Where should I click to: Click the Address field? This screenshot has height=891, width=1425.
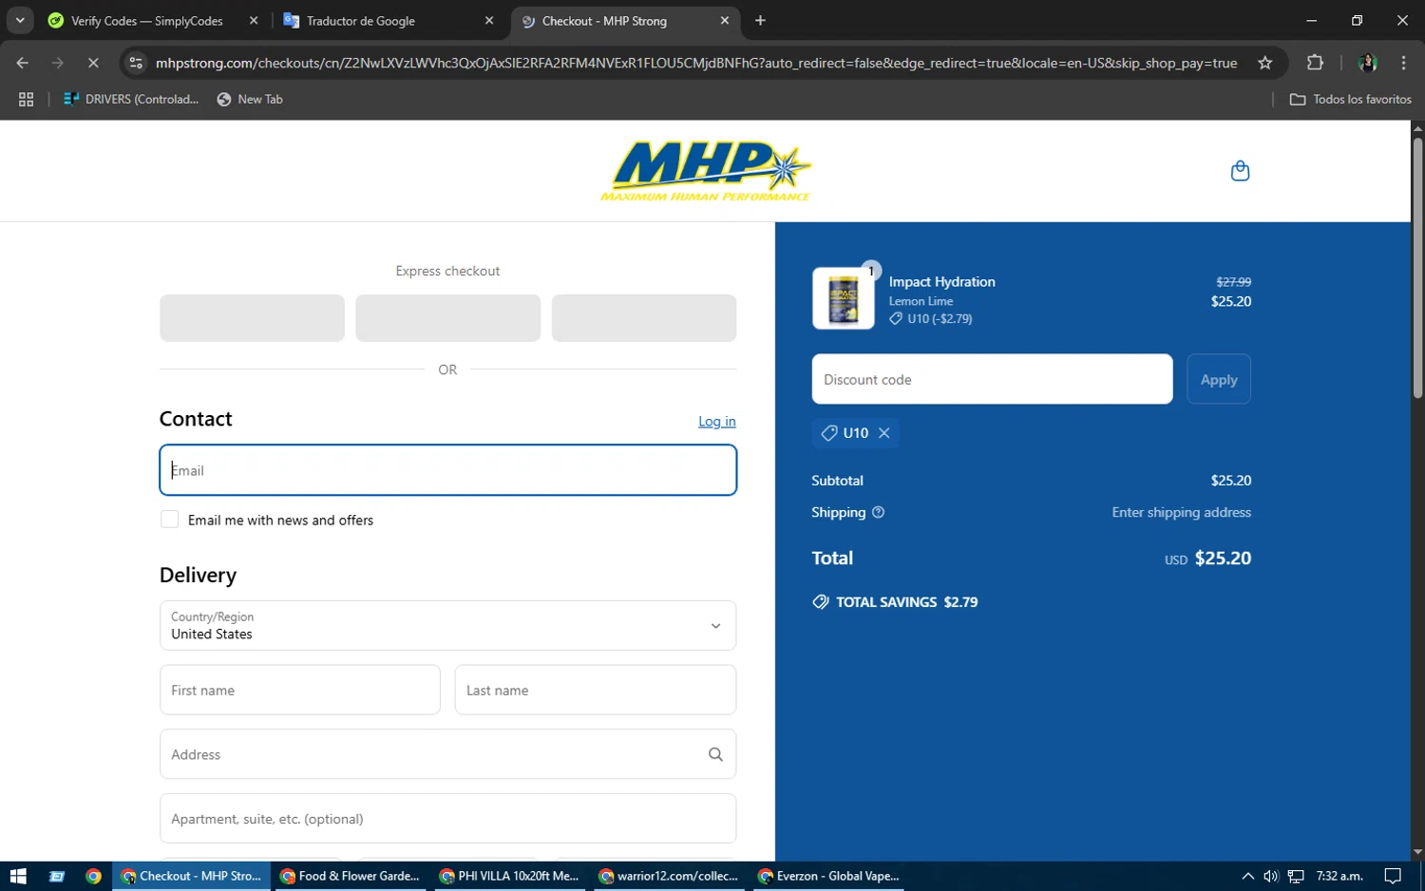pos(447,754)
